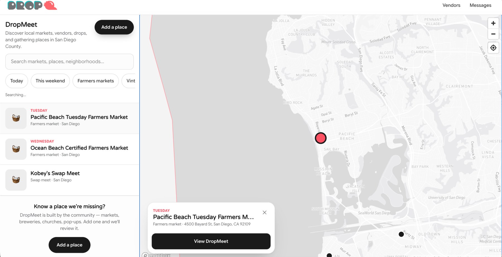Click the popup title Pacific Beach Tuesday Farmers M…
502x257 pixels.
coord(203,217)
